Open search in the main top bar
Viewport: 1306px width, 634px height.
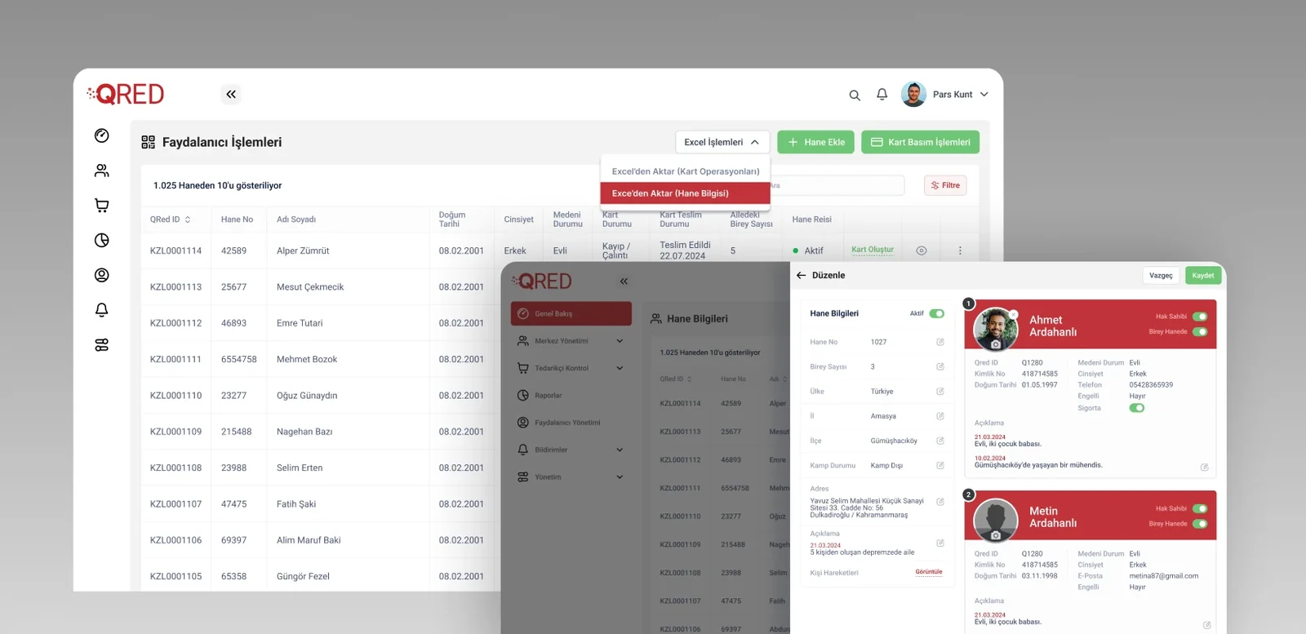pyautogui.click(x=855, y=95)
